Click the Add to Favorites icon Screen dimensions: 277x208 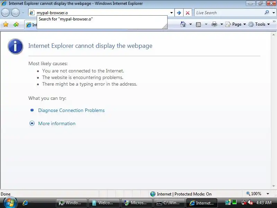coord(16,24)
